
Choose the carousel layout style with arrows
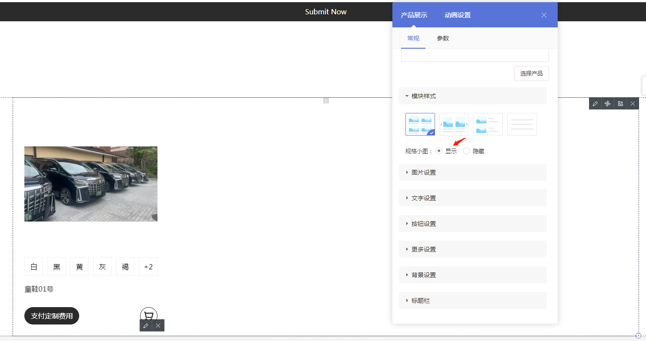454,124
